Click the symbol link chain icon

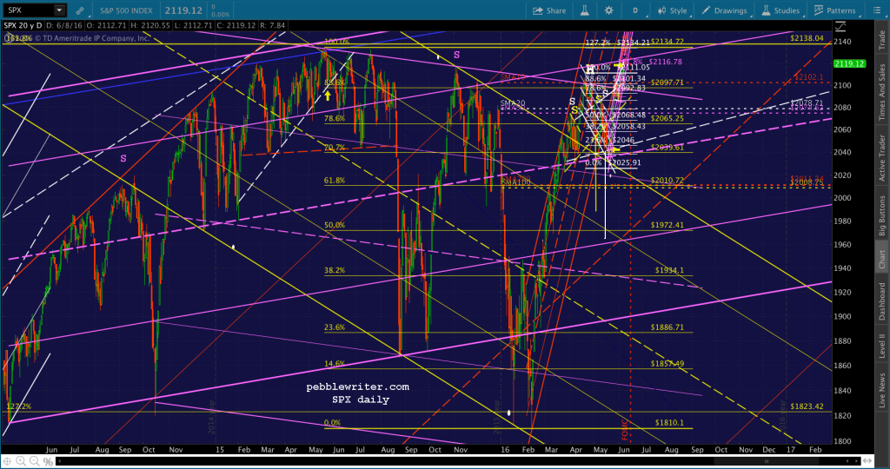pyautogui.click(x=80, y=10)
